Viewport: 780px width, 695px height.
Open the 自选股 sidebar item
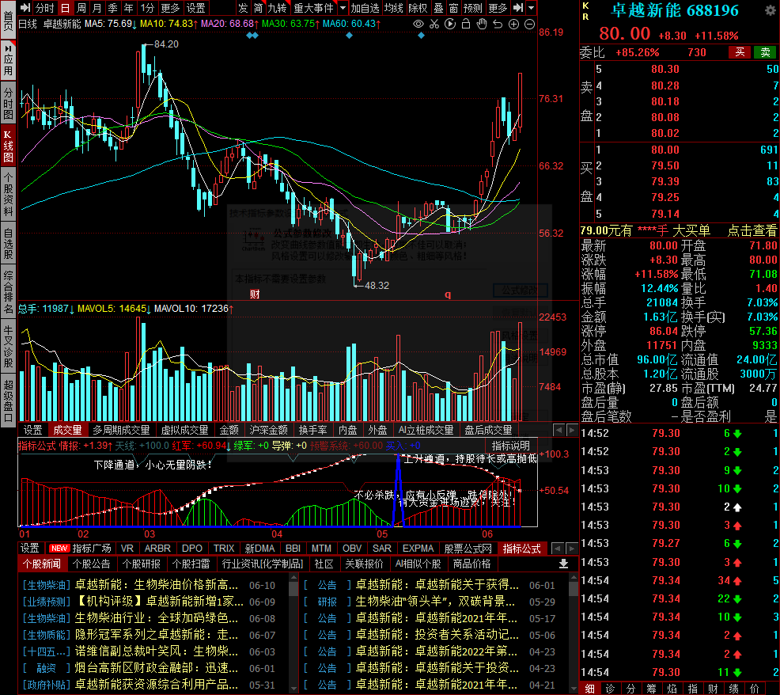pos(8,244)
